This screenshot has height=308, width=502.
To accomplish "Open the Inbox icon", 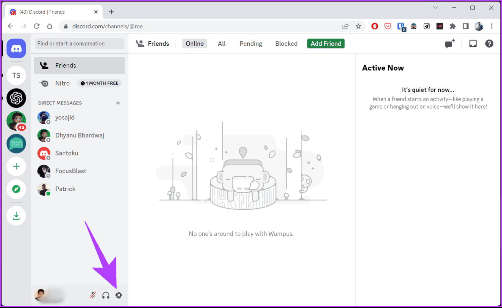I will (473, 43).
